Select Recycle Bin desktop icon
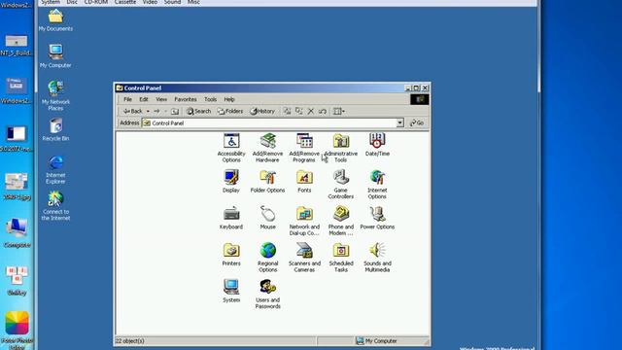622x350 pixels. pyautogui.click(x=55, y=129)
